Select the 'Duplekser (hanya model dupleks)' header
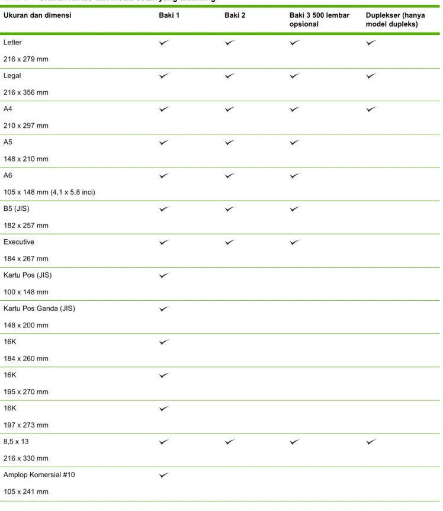This screenshot has height=511, width=443. pyautogui.click(x=395, y=20)
